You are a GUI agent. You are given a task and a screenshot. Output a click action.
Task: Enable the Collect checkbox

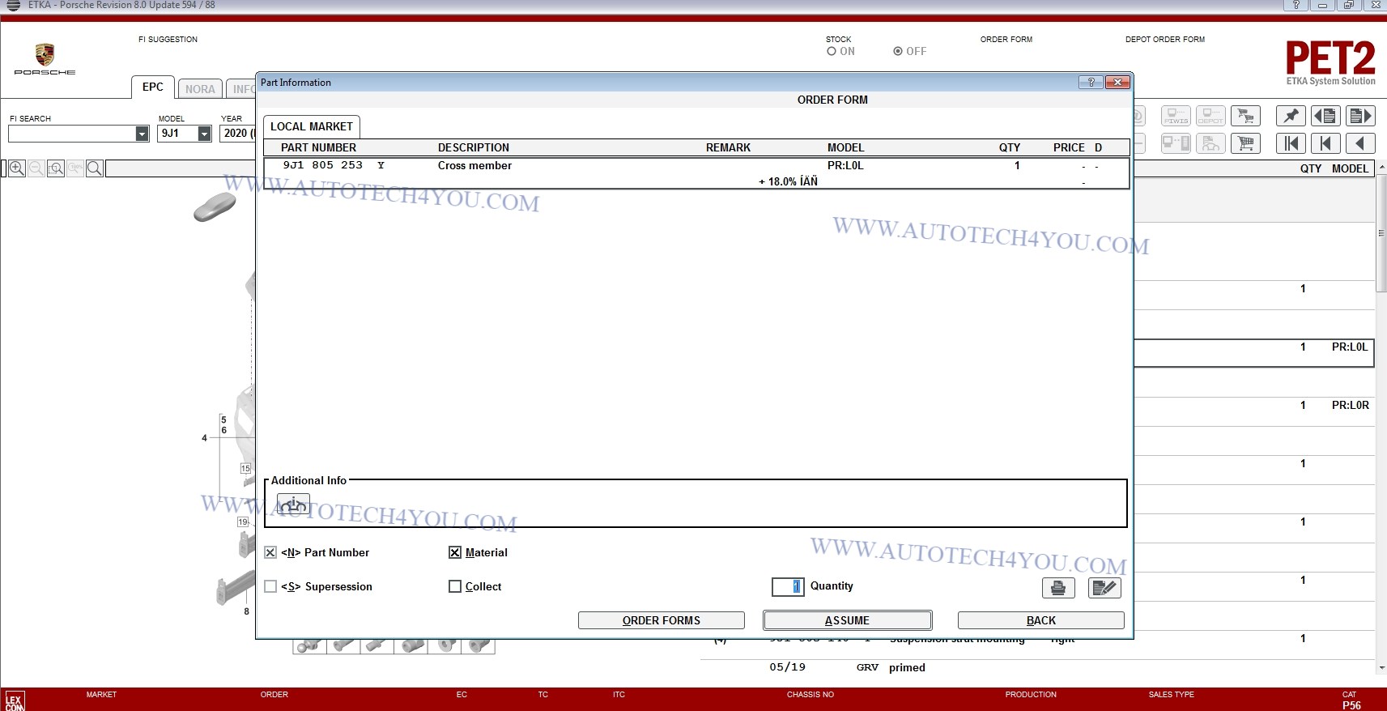(455, 586)
